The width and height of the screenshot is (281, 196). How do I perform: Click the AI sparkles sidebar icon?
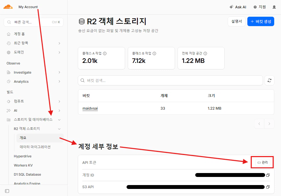point(9,111)
